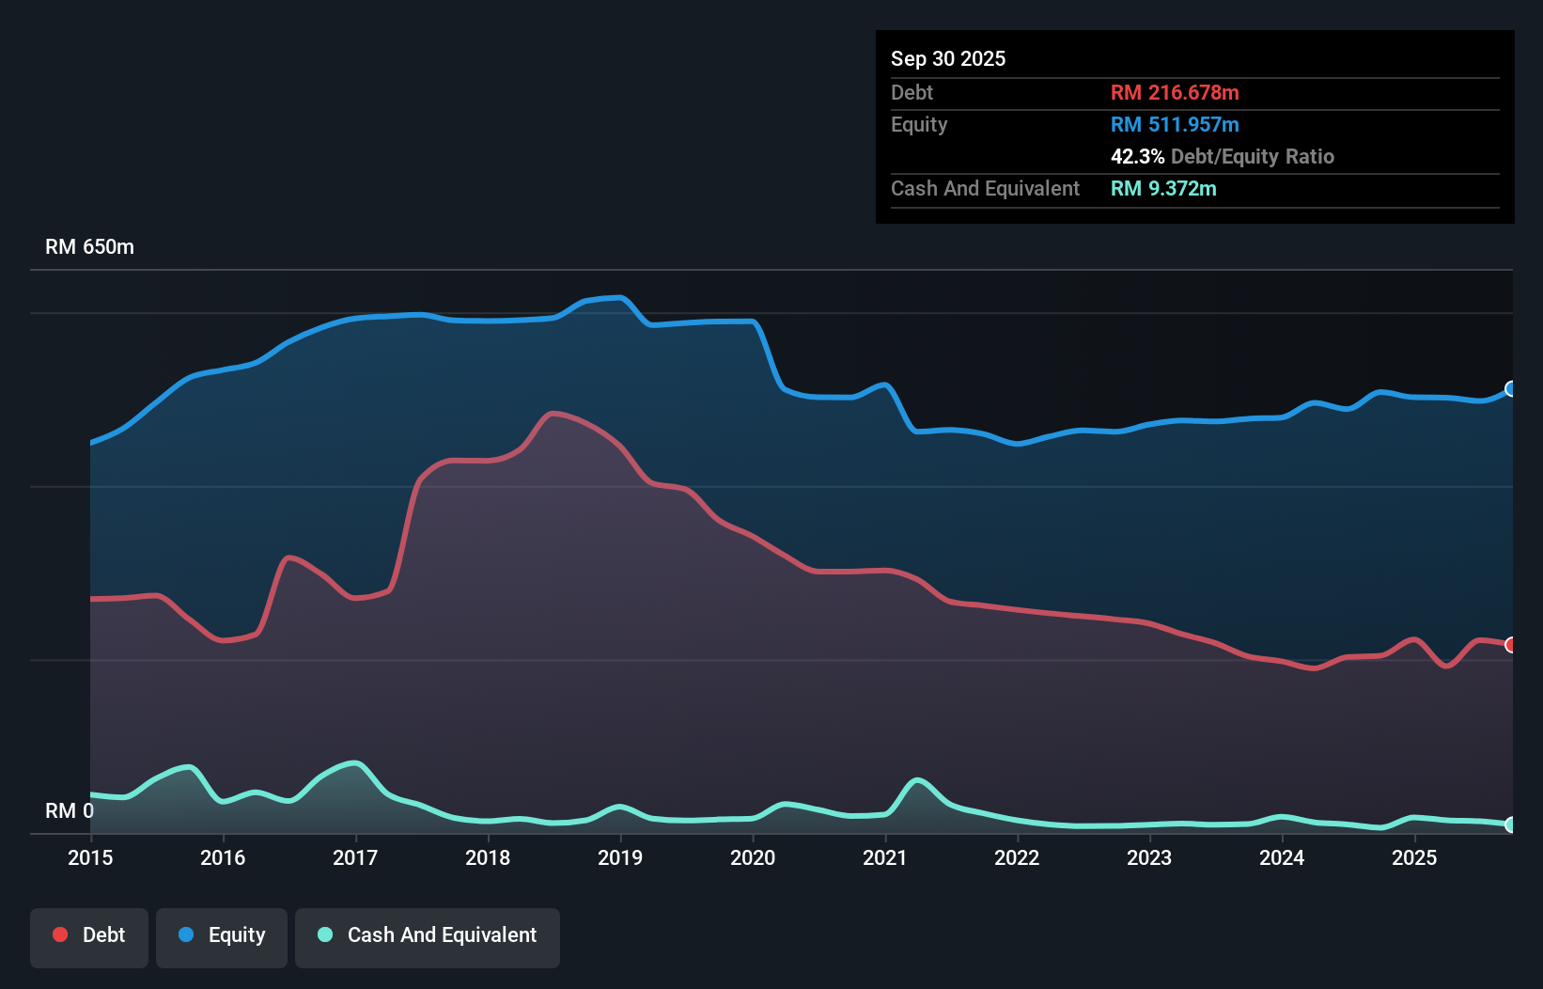Click the teal Cash And Equivalent legend dot
Screen dimensions: 1543x989
pos(323,934)
